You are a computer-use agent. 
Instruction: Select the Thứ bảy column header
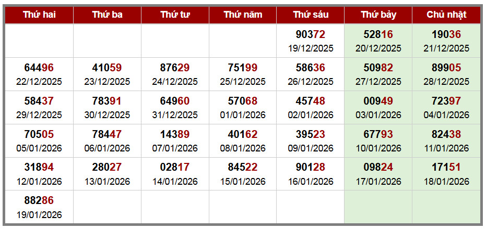[x=378, y=15]
